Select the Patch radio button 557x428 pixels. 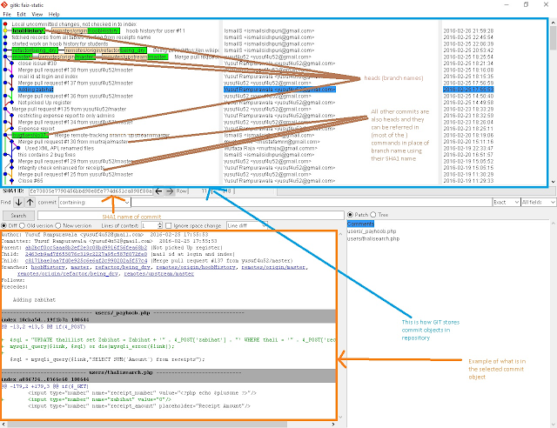(x=350, y=215)
